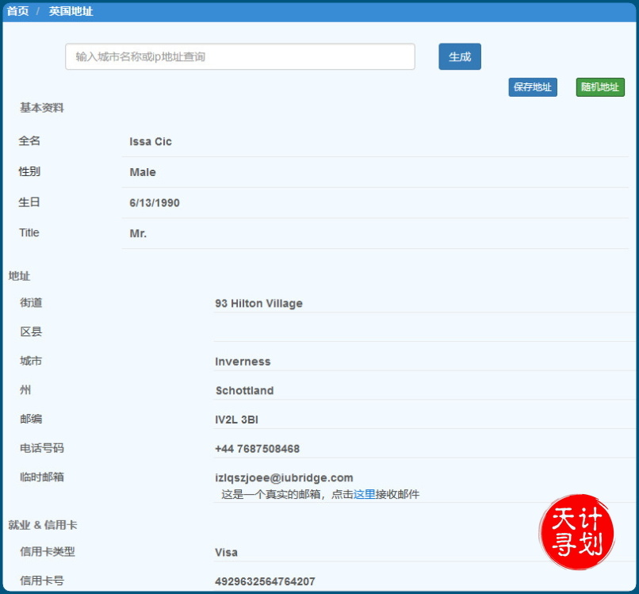Click the empty 区县 district field
The height and width of the screenshot is (594, 639).
[x=317, y=332]
